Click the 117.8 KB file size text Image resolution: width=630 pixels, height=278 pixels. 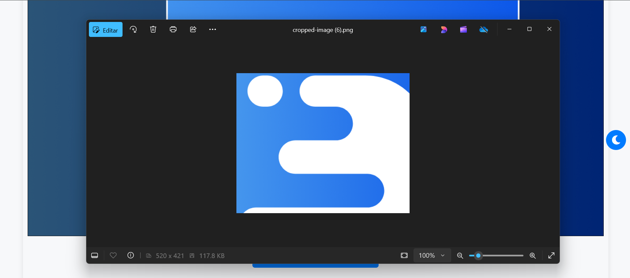[x=212, y=256]
